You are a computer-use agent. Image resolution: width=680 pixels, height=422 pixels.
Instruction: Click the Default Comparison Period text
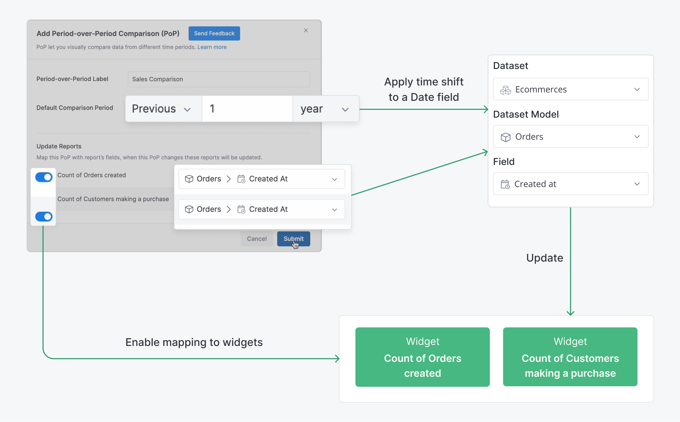pyautogui.click(x=75, y=108)
